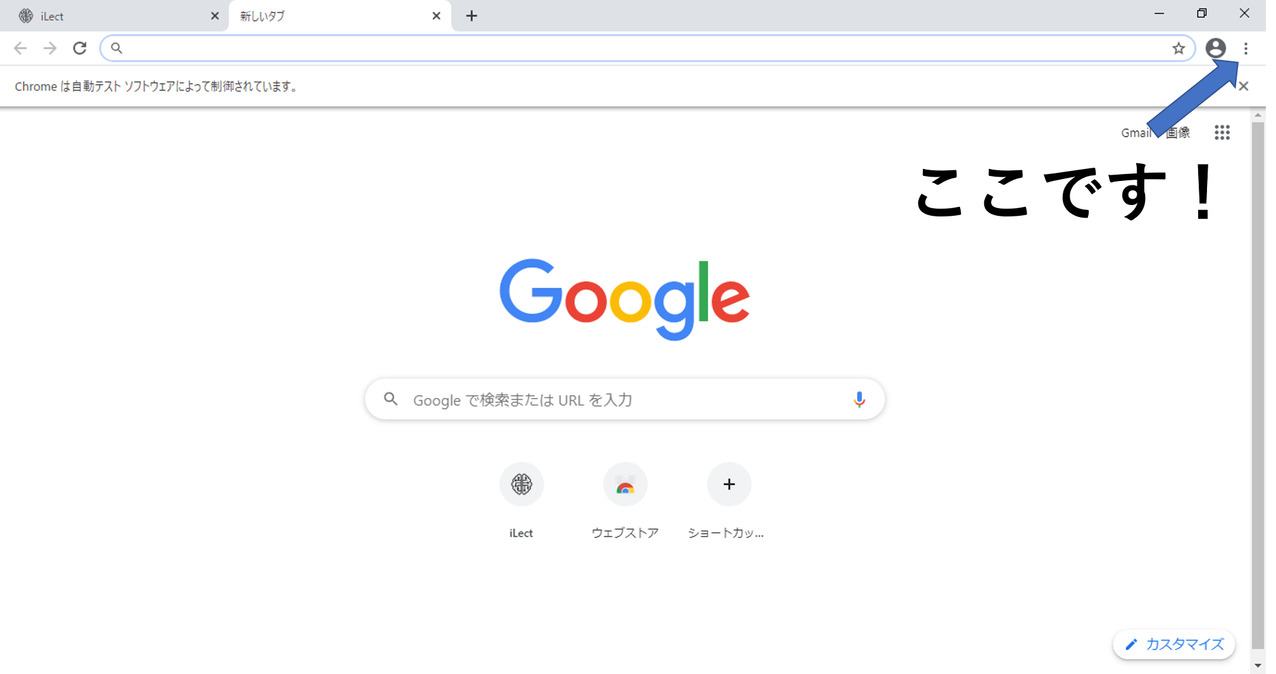Open the Google apps grid
This screenshot has width=1276, height=674.
pyautogui.click(x=1222, y=132)
